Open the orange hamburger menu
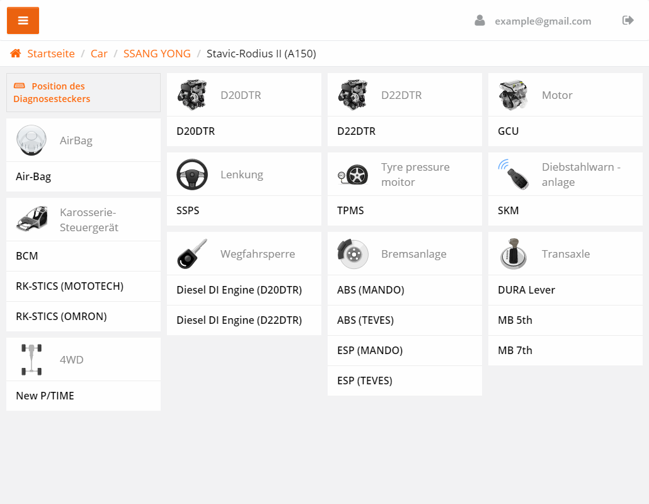Screen dimensions: 649x504 23,21
